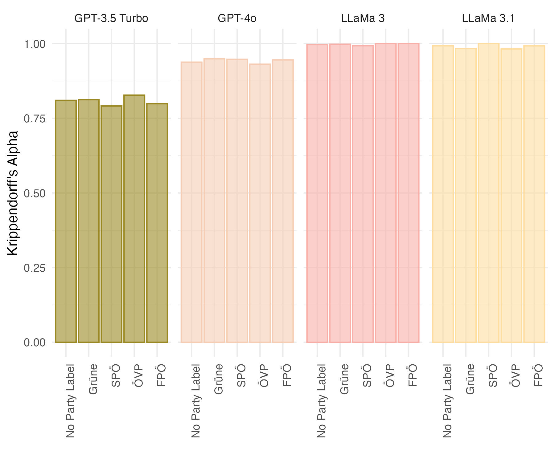
Task: Click the GPT-3.5 Turbo panel title
Action: 111,18
